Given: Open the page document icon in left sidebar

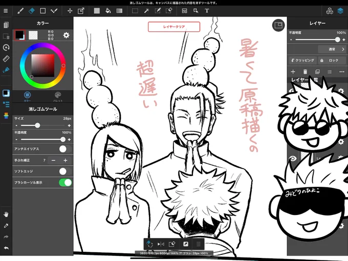Looking at the screenshot, I should coord(6,25).
